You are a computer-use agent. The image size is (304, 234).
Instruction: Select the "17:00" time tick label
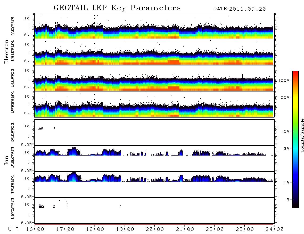tap(65, 229)
